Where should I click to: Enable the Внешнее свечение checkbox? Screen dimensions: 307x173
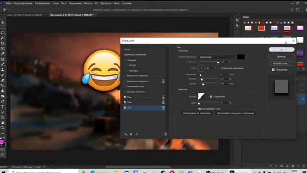(125, 92)
